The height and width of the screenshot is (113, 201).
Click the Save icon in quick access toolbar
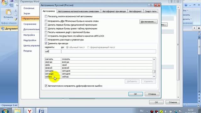click(x=12, y=1)
